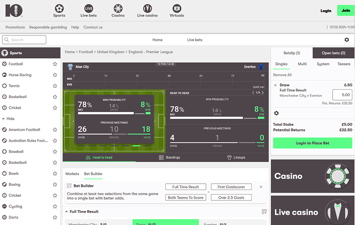Open the Live casino promo banner
Screen dimensions: 355x225
(x=313, y=210)
